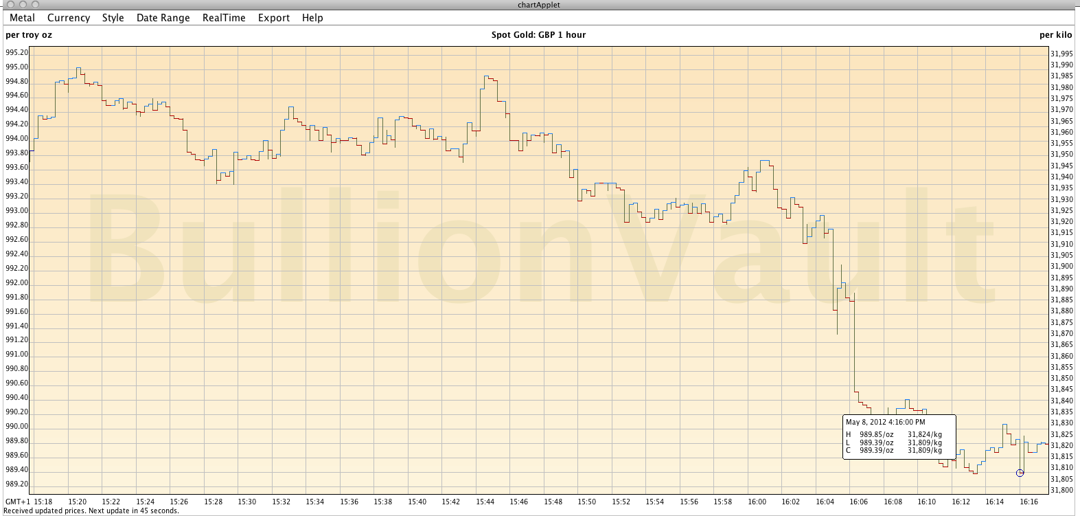Click the 31,950 per kilo axis label
Image resolution: width=1080 pixels, height=516 pixels.
pyautogui.click(x=1062, y=155)
